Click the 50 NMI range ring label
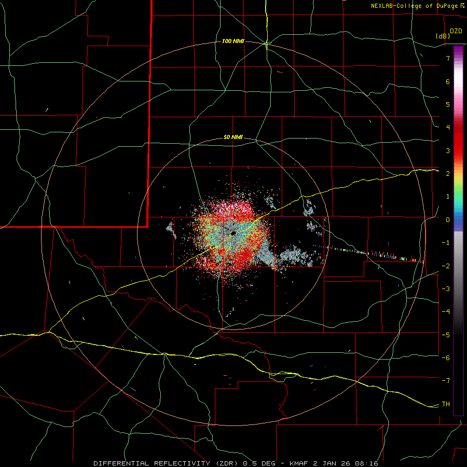This screenshot has height=467, width=467. 233,137
